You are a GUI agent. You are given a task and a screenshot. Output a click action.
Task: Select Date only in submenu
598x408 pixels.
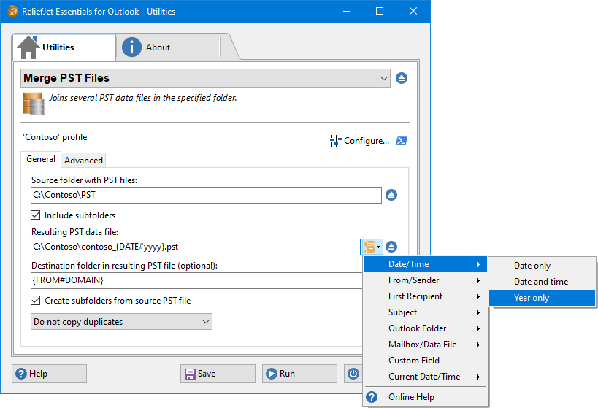click(542, 266)
